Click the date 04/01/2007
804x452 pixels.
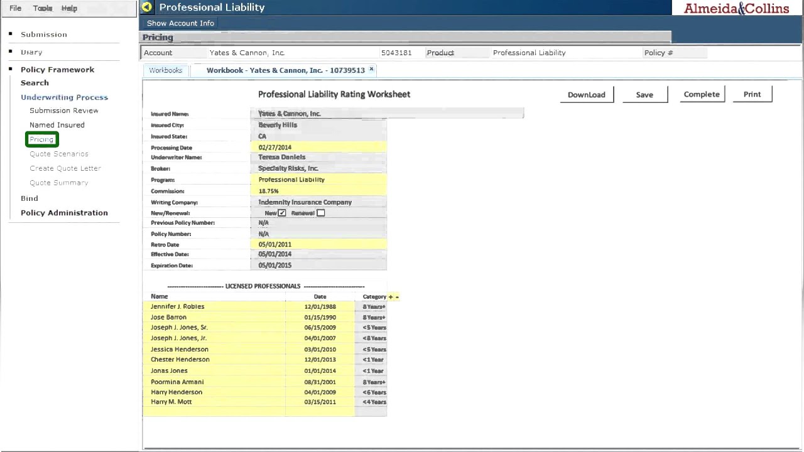click(320, 338)
